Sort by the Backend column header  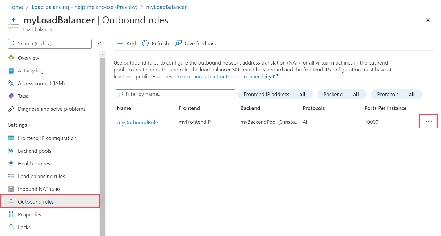coord(250,108)
